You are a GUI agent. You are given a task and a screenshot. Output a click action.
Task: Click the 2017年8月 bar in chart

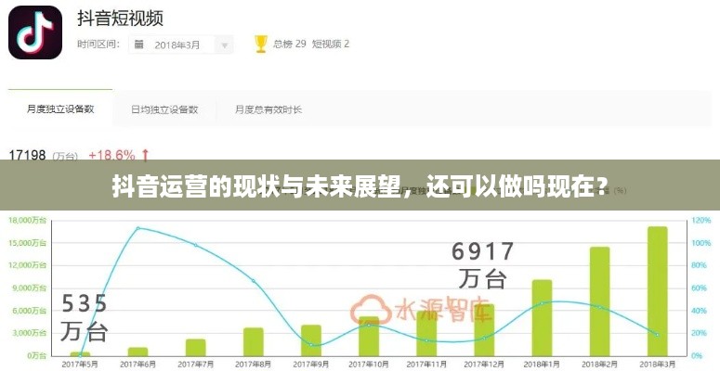[253, 341]
